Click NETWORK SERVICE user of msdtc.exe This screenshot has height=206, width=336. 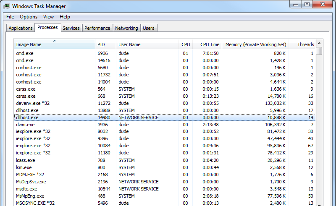click(139, 189)
